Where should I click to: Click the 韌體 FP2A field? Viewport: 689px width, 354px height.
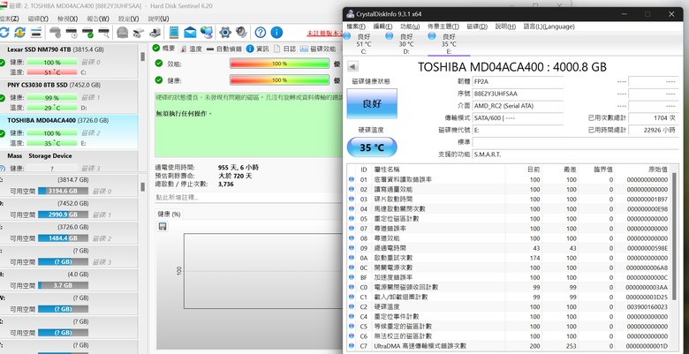coord(518,82)
